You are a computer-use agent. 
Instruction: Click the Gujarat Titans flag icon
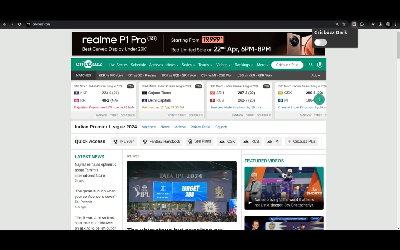pos(145,93)
